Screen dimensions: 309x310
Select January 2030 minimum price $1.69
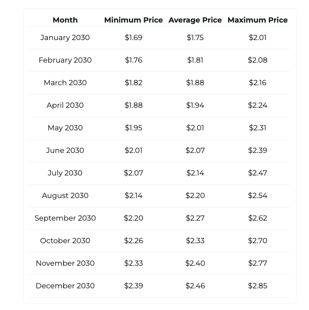click(134, 37)
